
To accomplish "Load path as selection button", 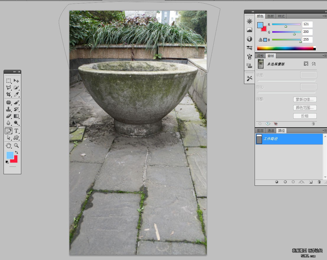I will click(x=293, y=182).
